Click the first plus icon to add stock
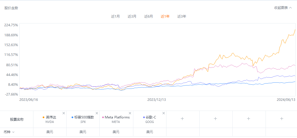 (x=182, y=119)
